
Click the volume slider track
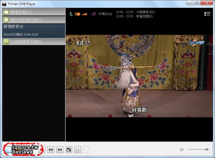(x=198, y=149)
